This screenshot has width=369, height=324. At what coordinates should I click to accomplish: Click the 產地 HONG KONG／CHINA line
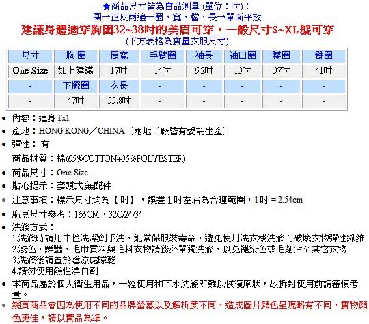click(120, 131)
